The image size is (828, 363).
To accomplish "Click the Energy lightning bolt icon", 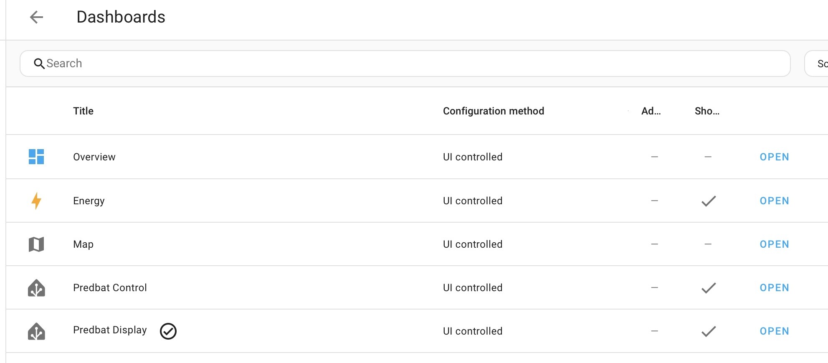I will [36, 201].
